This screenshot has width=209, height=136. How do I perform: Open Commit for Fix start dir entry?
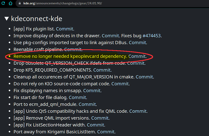(x=78, y=98)
